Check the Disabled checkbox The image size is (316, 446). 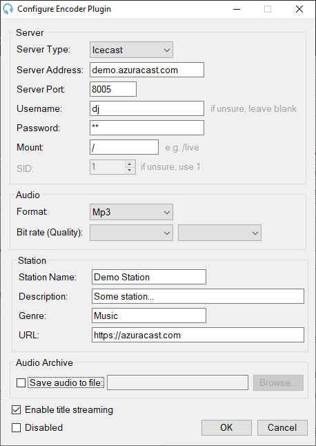tap(16, 427)
